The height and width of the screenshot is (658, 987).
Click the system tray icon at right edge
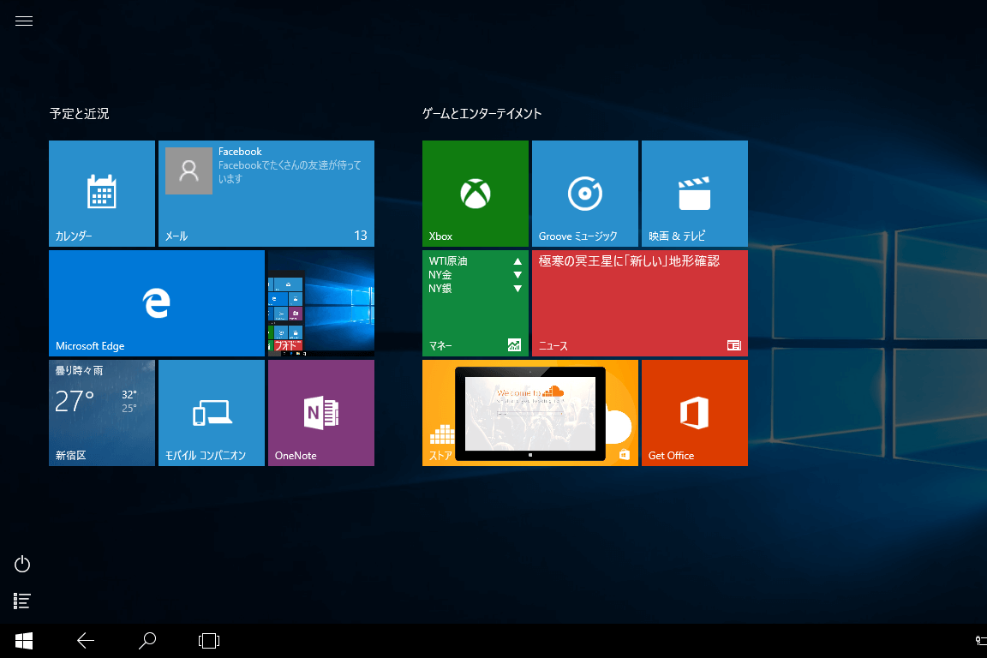(981, 641)
